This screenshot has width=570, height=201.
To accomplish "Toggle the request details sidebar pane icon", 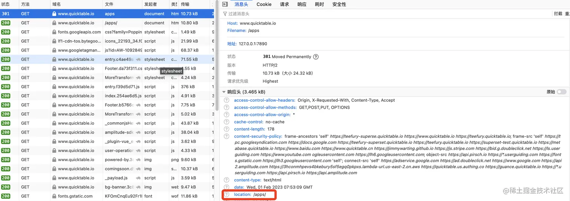I will pyautogui.click(x=225, y=4).
